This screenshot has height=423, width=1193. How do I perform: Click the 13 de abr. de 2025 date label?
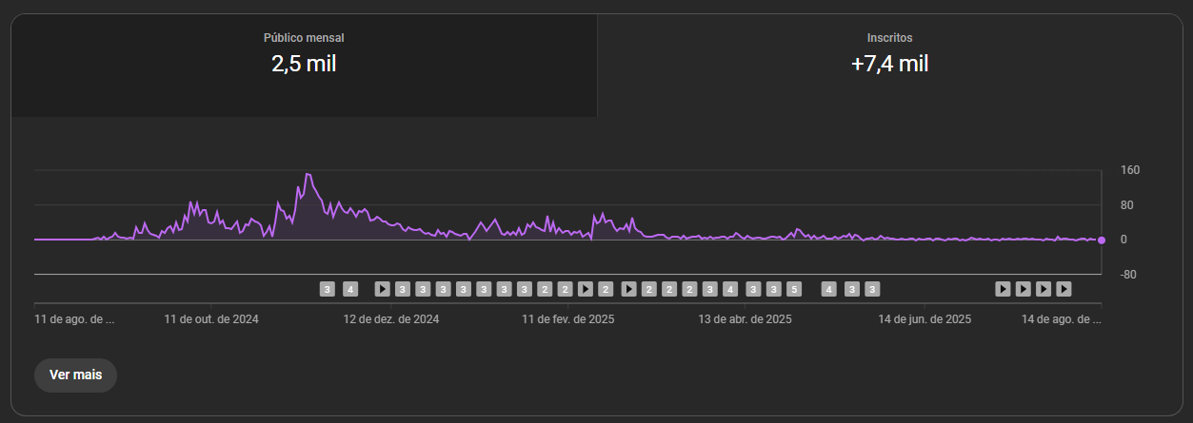point(746,319)
